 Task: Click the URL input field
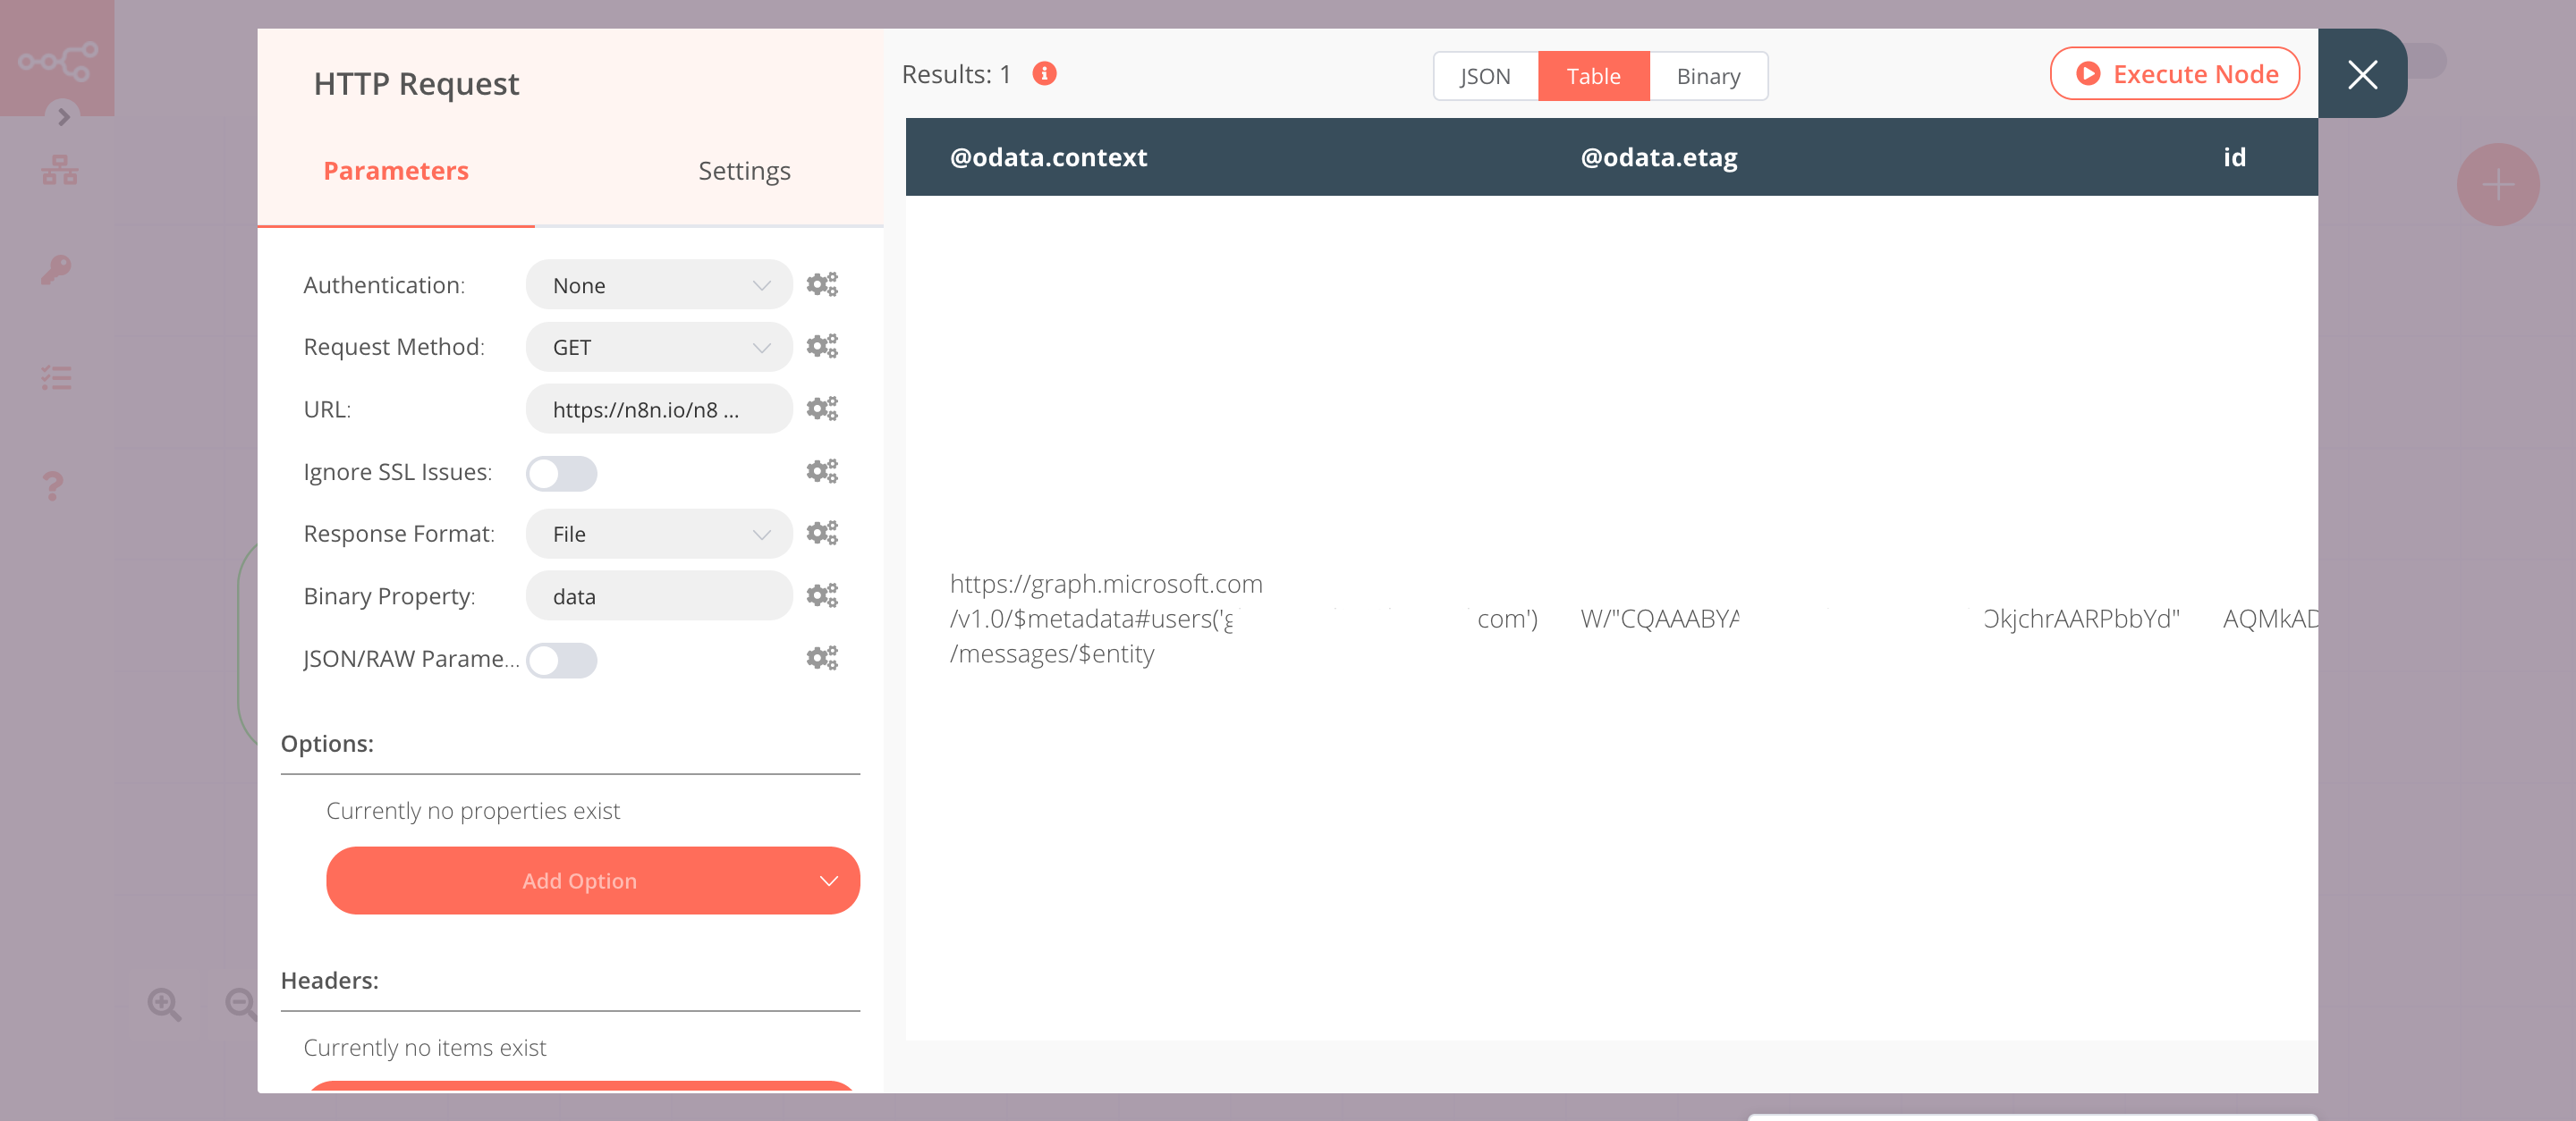coord(657,409)
